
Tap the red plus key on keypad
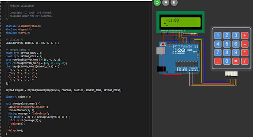[244, 35]
